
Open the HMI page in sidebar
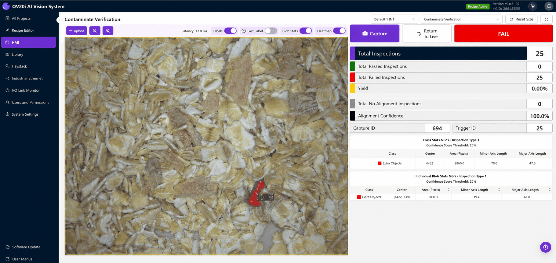coord(28,42)
